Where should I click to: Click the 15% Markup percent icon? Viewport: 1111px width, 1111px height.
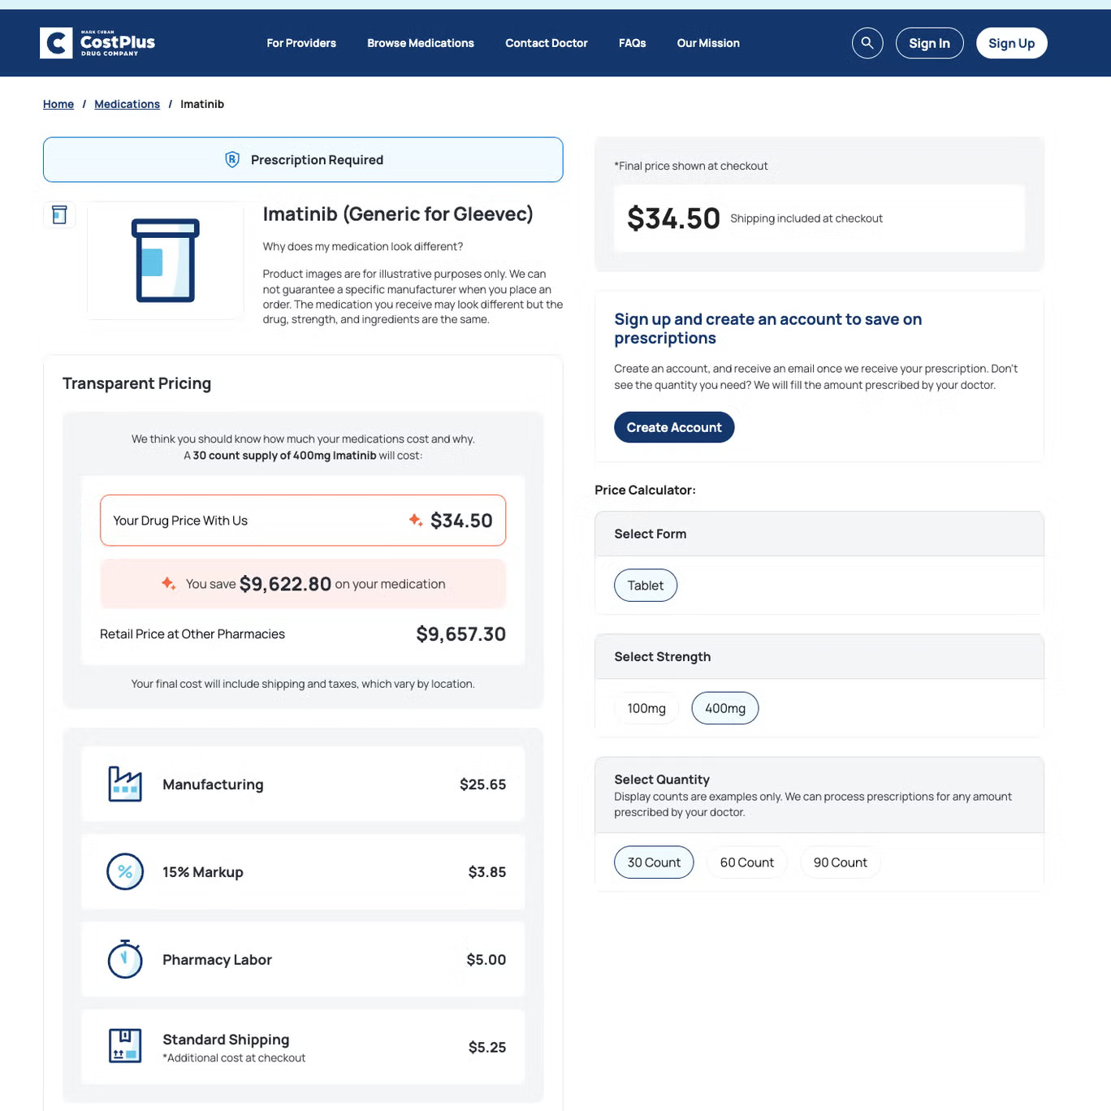pos(125,872)
